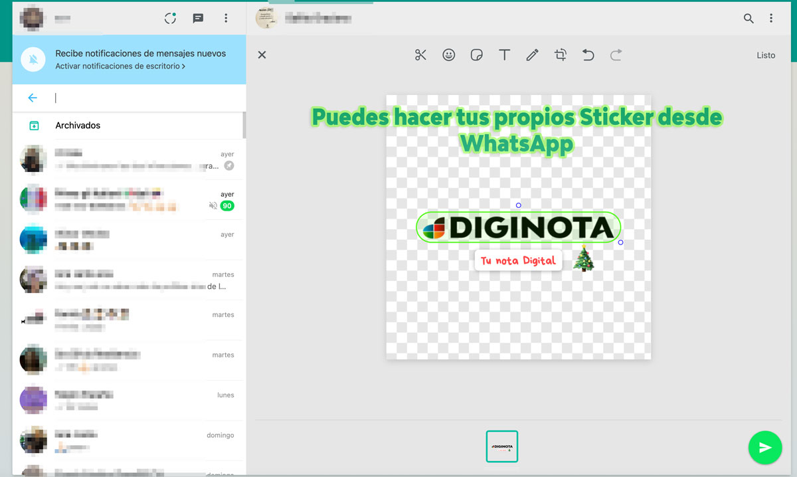797x477 pixels.
Task: Click the Christmas tree emoji on canvas
Action: pyautogui.click(x=584, y=258)
